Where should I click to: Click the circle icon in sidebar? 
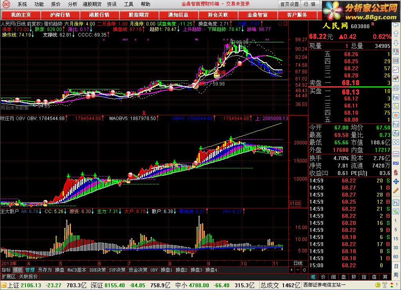click(x=396, y=142)
